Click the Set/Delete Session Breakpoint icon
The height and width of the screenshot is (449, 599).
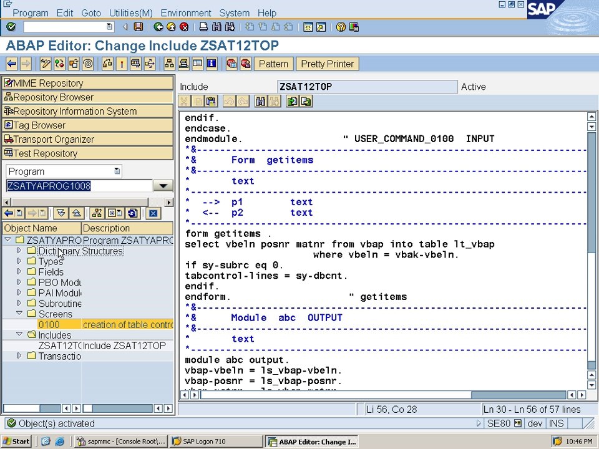coord(231,64)
